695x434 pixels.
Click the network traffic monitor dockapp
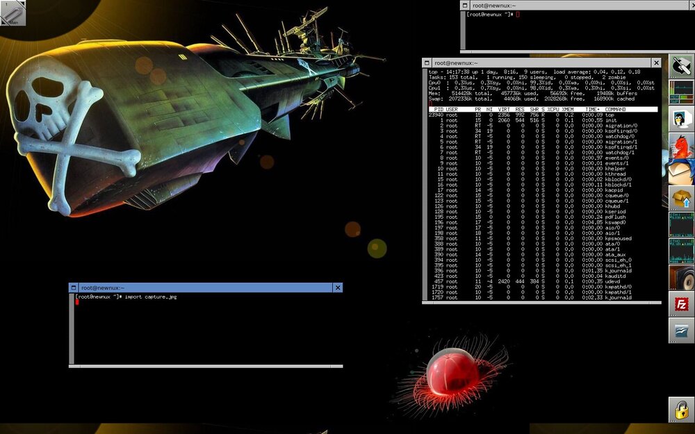coord(681,224)
